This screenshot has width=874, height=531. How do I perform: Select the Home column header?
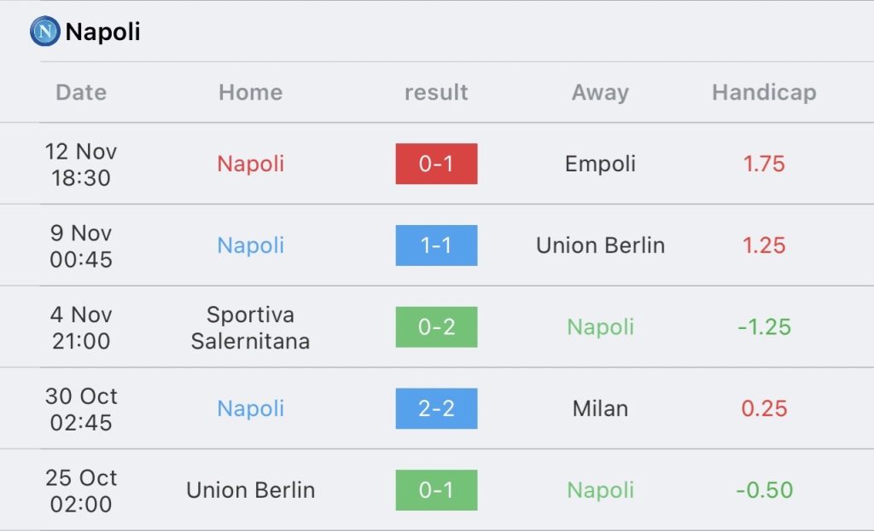[250, 92]
